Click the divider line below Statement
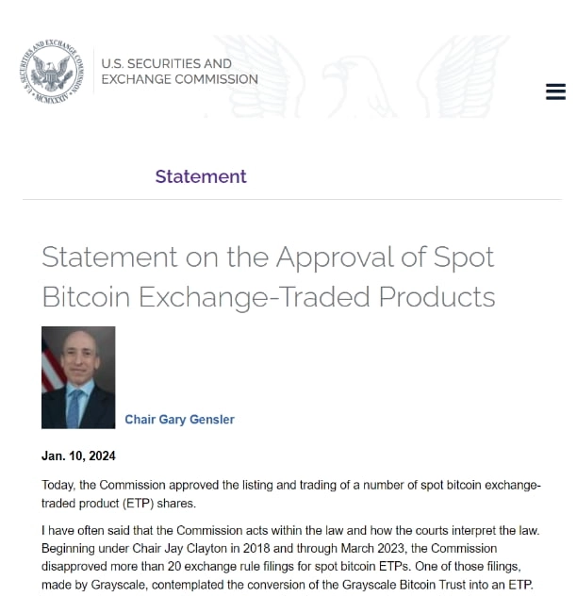The height and width of the screenshot is (597, 577). click(291, 199)
